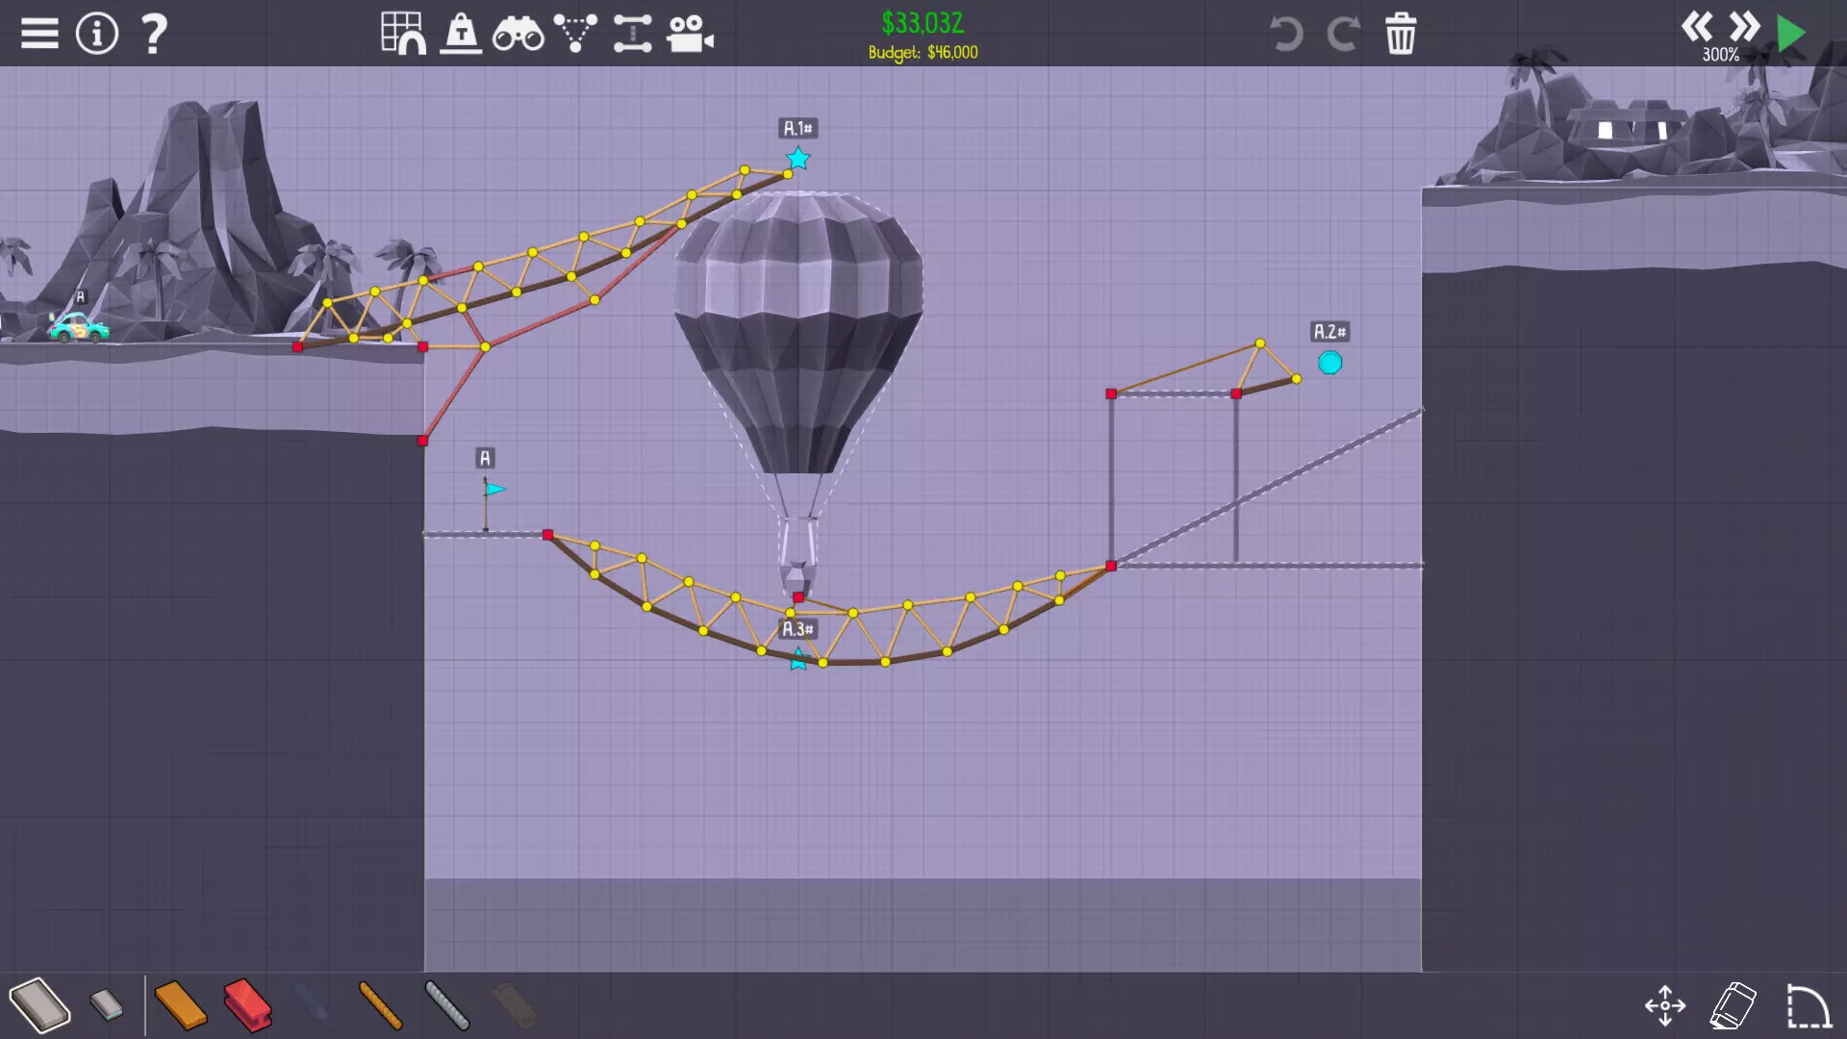The image size is (1847, 1039).
Task: Delete bridge with trash icon
Action: [x=1401, y=34]
